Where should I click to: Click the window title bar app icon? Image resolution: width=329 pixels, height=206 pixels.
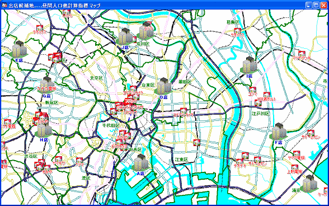[4, 5]
